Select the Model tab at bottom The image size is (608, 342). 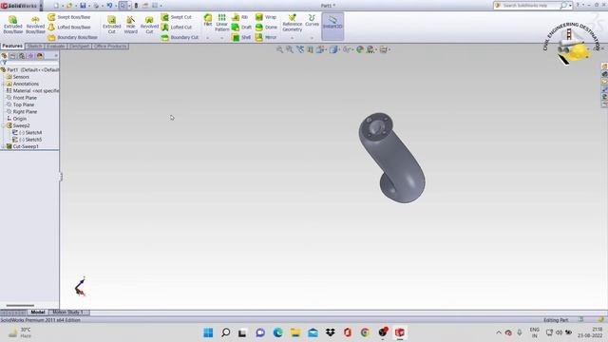[38, 313]
